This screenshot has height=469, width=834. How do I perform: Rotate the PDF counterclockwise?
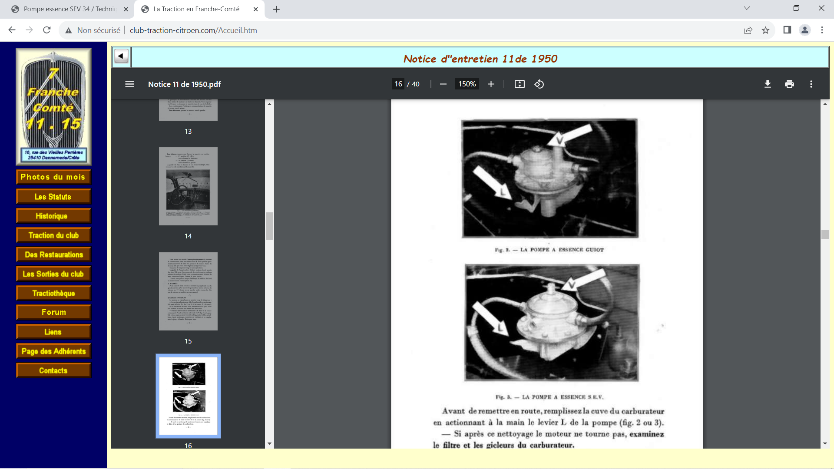pos(539,84)
